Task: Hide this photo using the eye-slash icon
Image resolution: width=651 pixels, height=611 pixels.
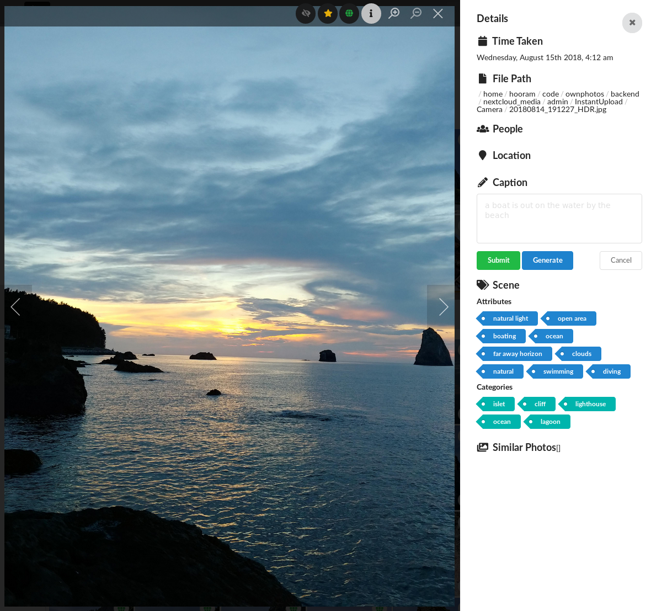Action: (x=305, y=13)
